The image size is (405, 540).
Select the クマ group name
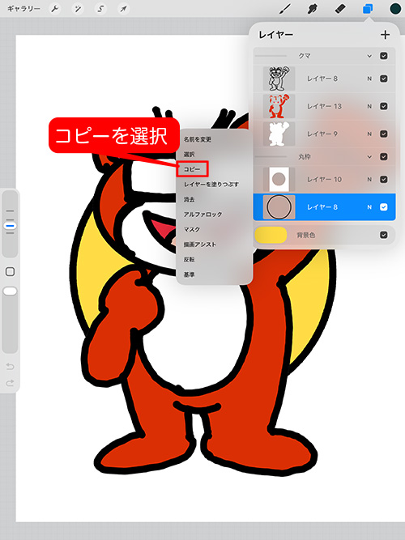pyautogui.click(x=305, y=56)
